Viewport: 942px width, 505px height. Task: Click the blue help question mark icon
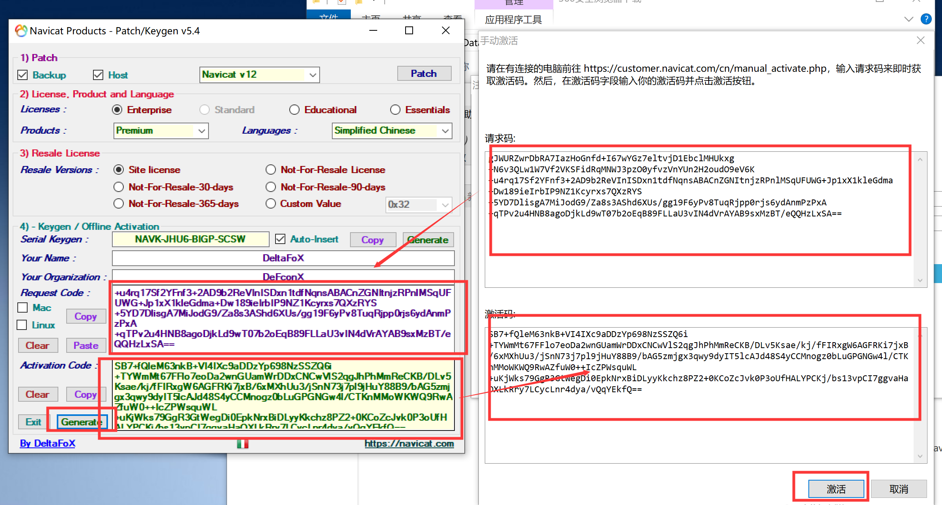coord(926,19)
